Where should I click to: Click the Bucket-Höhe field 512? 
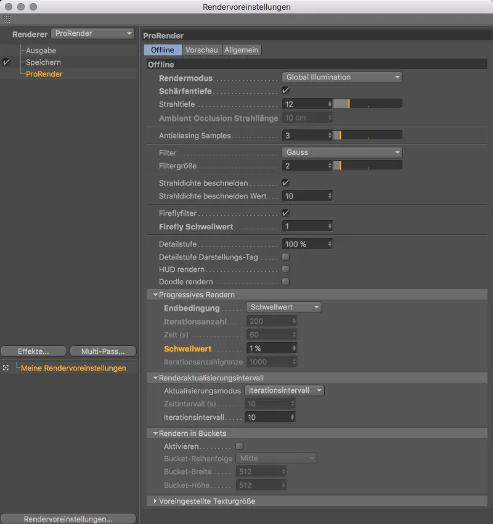click(261, 485)
